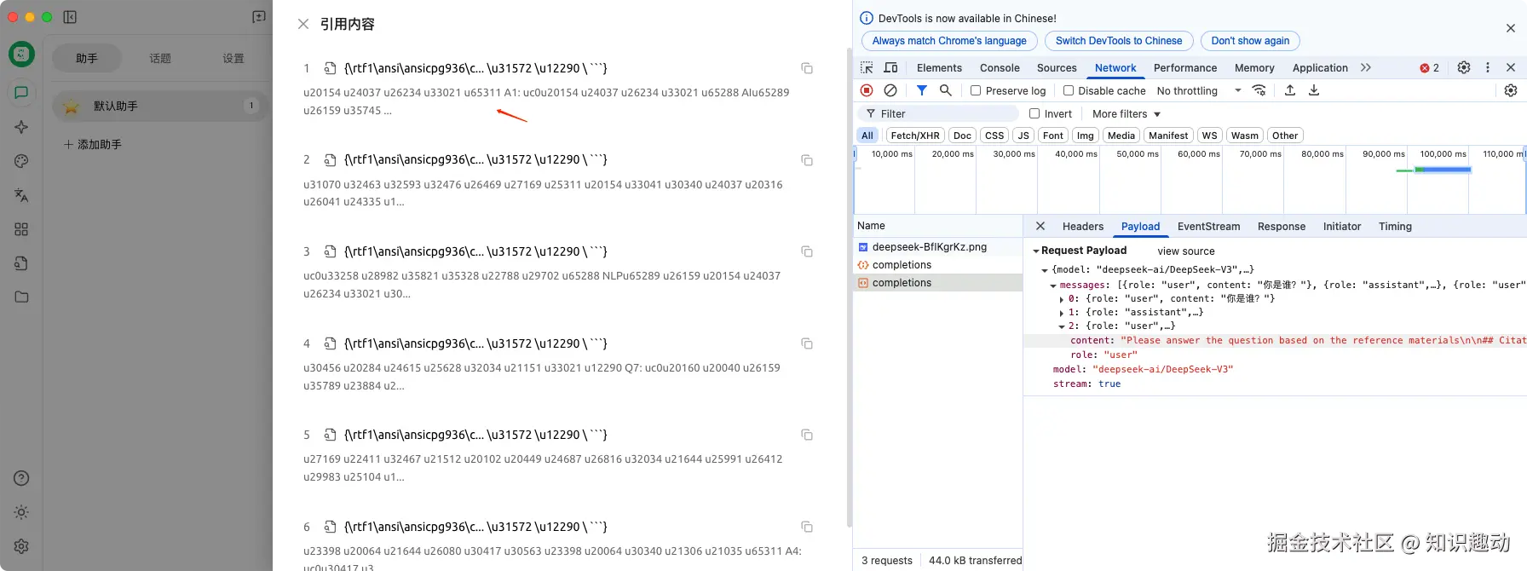Check the Invert filter checkbox
Image resolution: width=1527 pixels, height=571 pixels.
coord(1034,113)
